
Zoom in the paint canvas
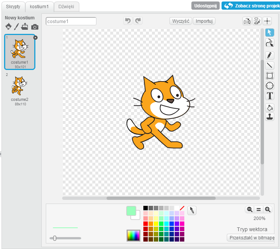[267, 210]
